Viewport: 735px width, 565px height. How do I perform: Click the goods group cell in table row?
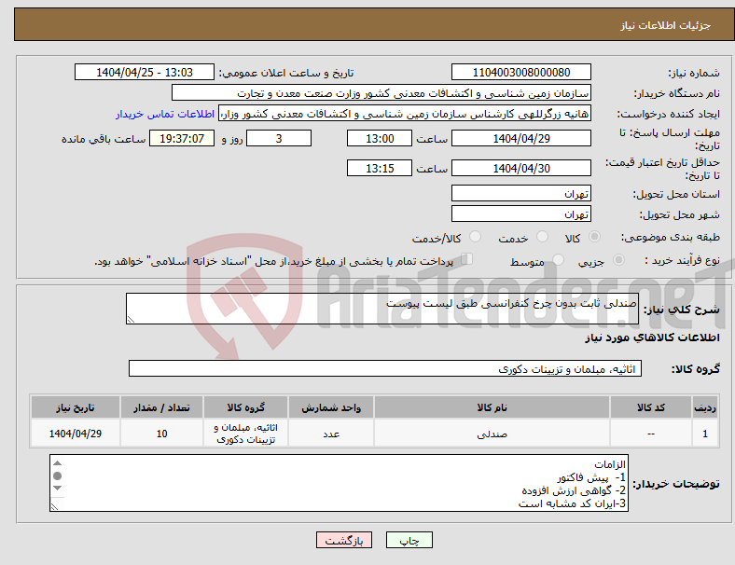245,434
